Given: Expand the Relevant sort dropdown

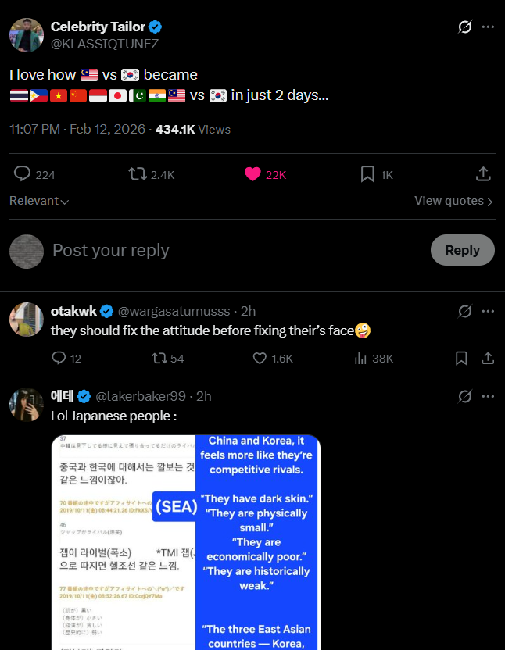Looking at the screenshot, I should tap(39, 201).
